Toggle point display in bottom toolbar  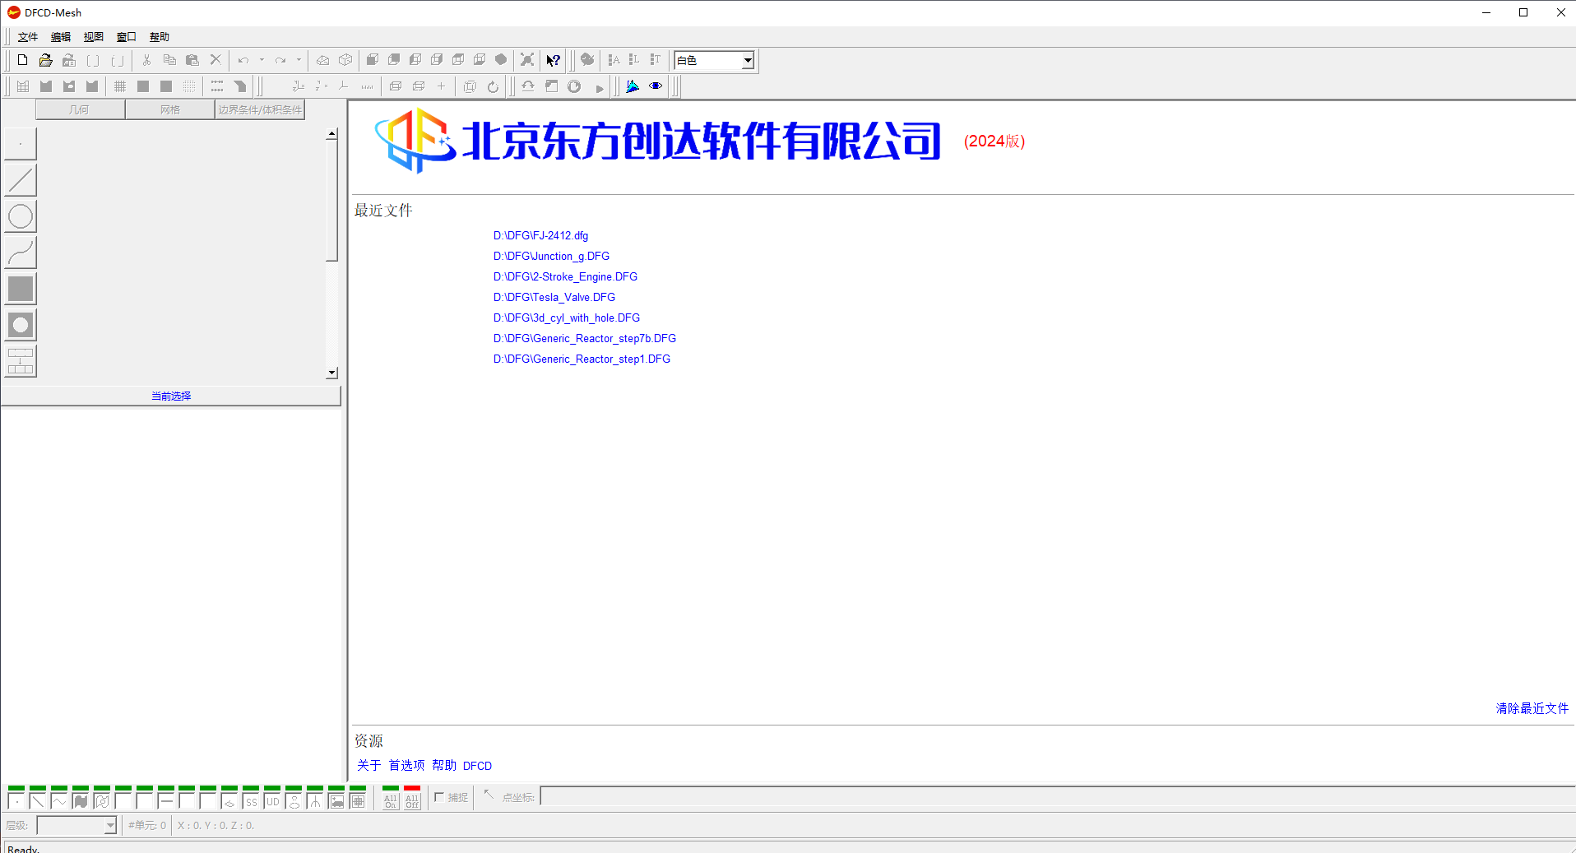point(16,800)
